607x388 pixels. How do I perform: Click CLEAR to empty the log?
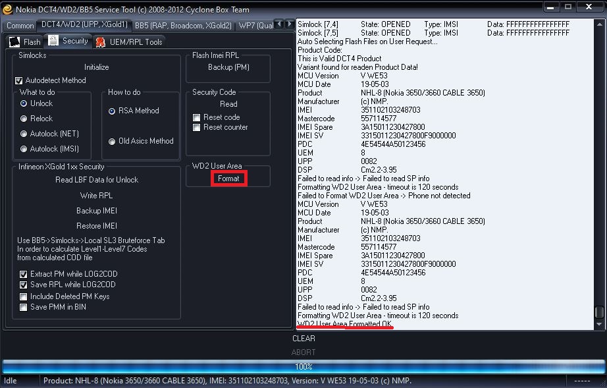click(x=303, y=339)
